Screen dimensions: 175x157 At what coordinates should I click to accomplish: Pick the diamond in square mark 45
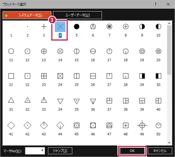click(x=77, y=125)
